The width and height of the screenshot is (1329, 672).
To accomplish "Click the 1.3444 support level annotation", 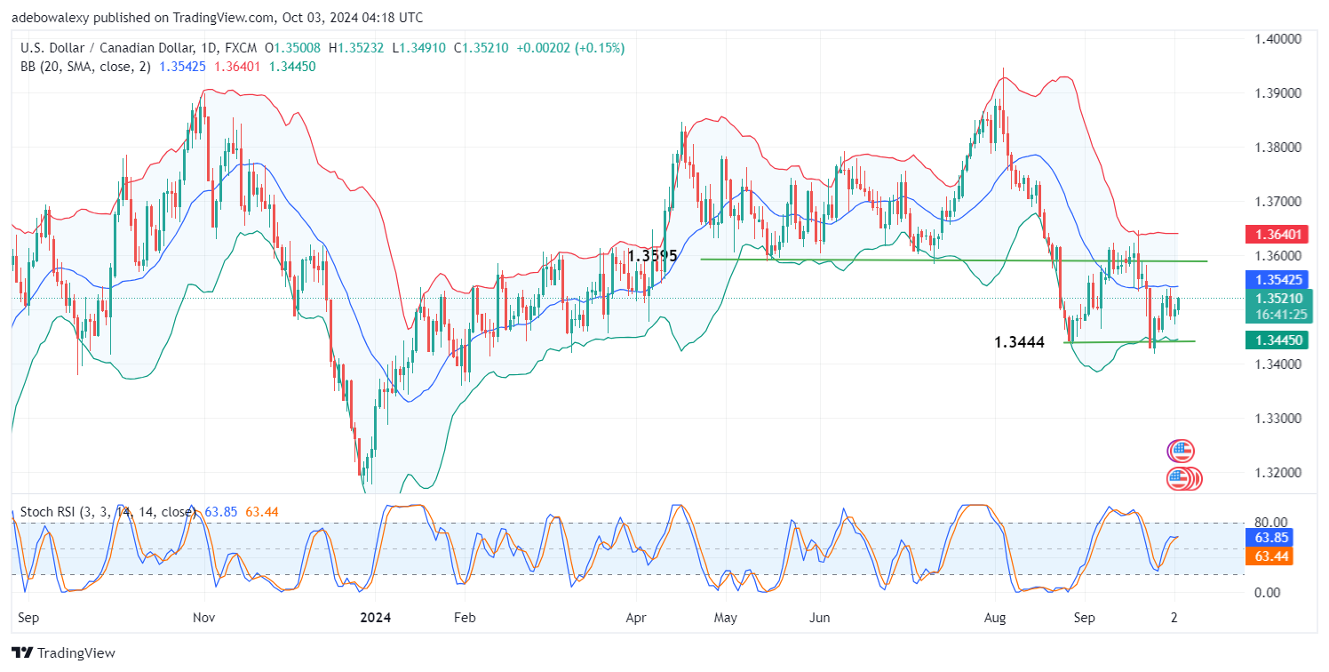I will point(1021,340).
